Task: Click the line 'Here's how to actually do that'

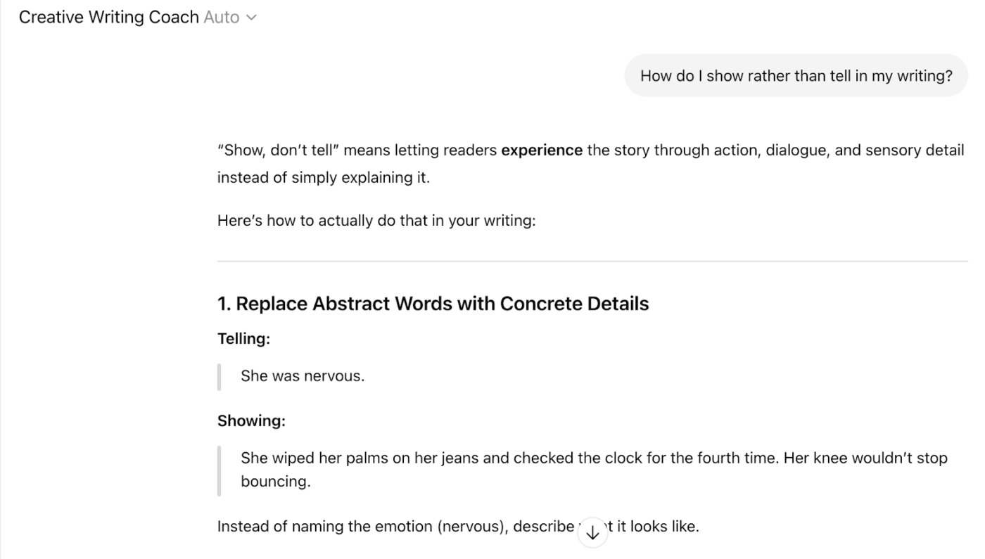Action: (x=376, y=220)
